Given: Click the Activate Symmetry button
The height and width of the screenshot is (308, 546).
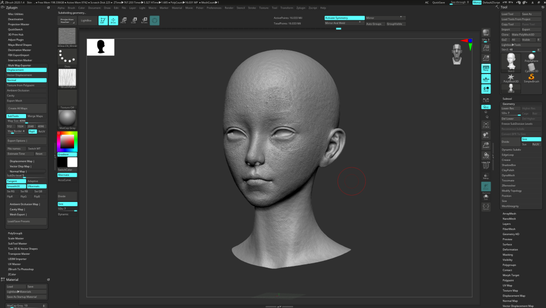Looking at the screenshot, I should [344, 18].
